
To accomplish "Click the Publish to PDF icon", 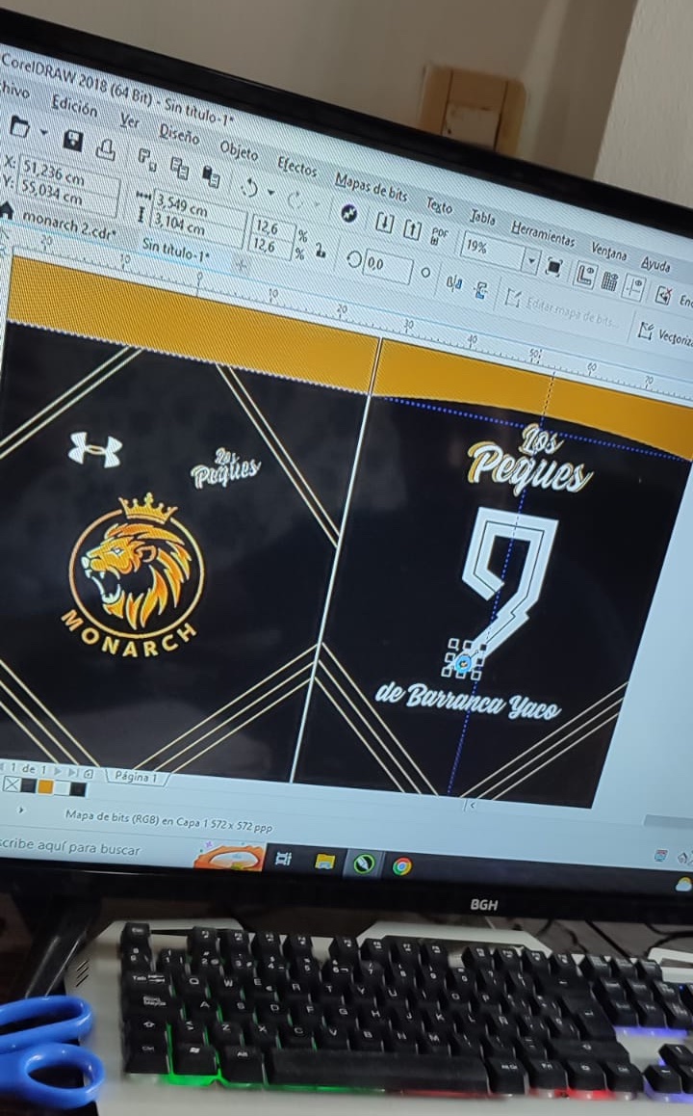I will [440, 235].
